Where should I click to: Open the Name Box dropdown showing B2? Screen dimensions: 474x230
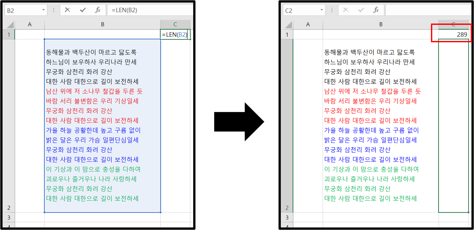[44, 10]
